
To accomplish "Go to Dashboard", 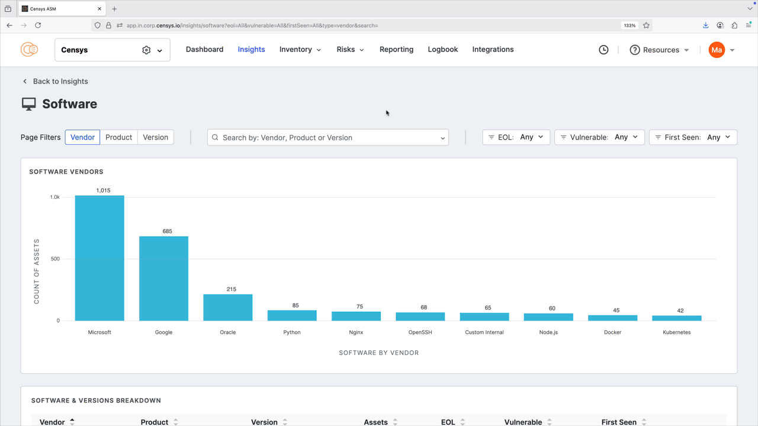I will (x=204, y=50).
